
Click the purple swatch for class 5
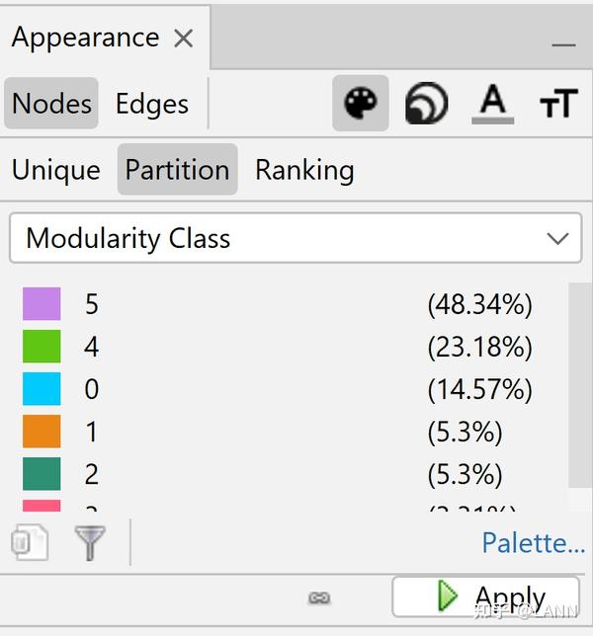(42, 304)
